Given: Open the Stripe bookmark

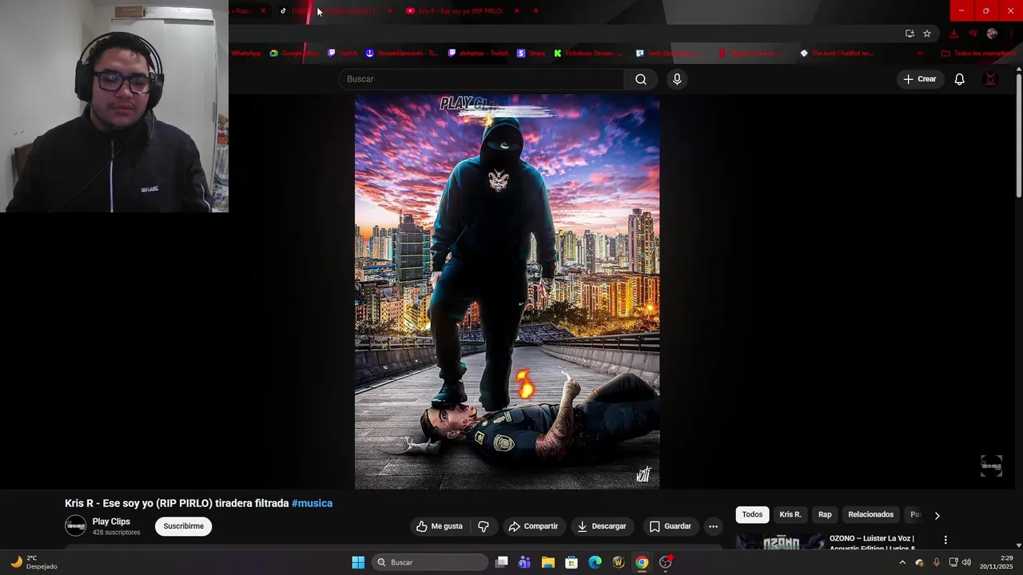Looking at the screenshot, I should pyautogui.click(x=531, y=54).
